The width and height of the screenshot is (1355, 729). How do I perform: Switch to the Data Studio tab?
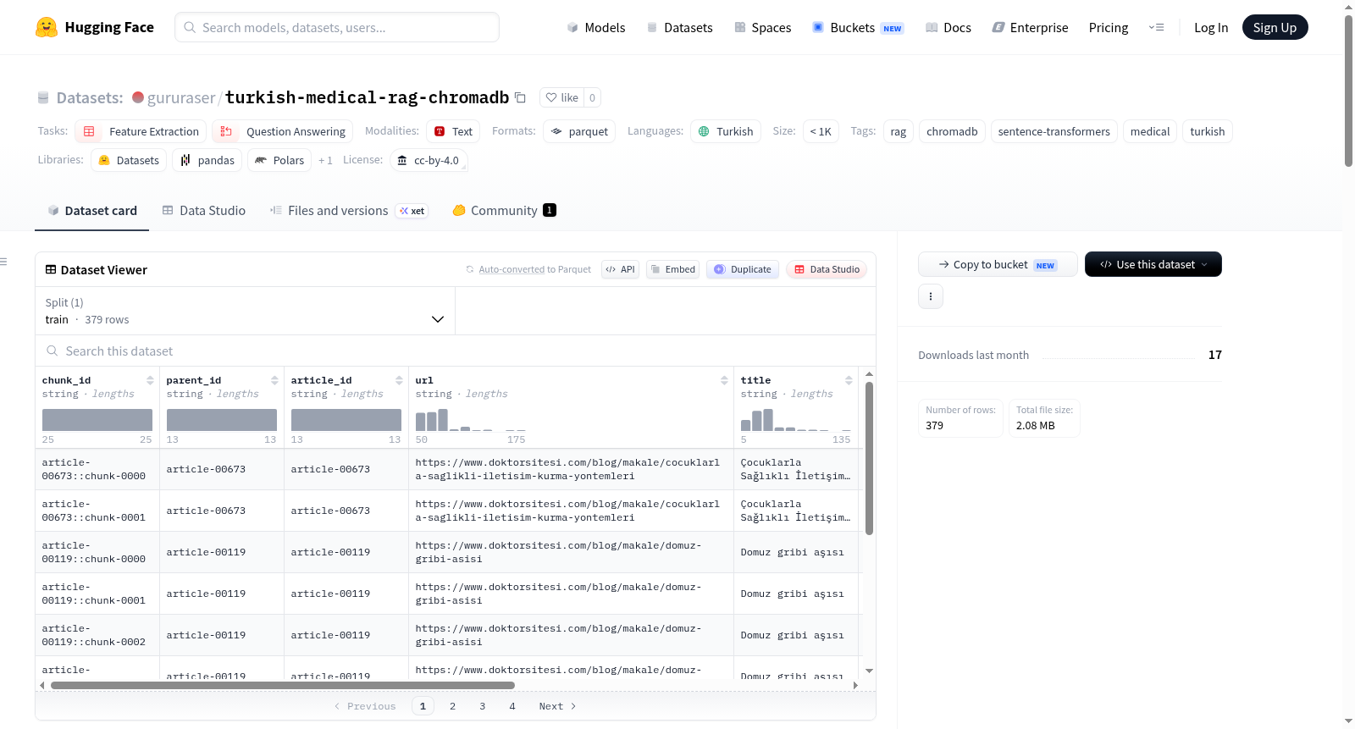204,211
